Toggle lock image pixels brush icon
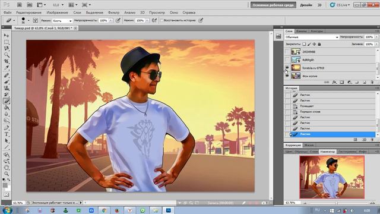This screenshot has width=380, height=214. pyautogui.click(x=309, y=44)
